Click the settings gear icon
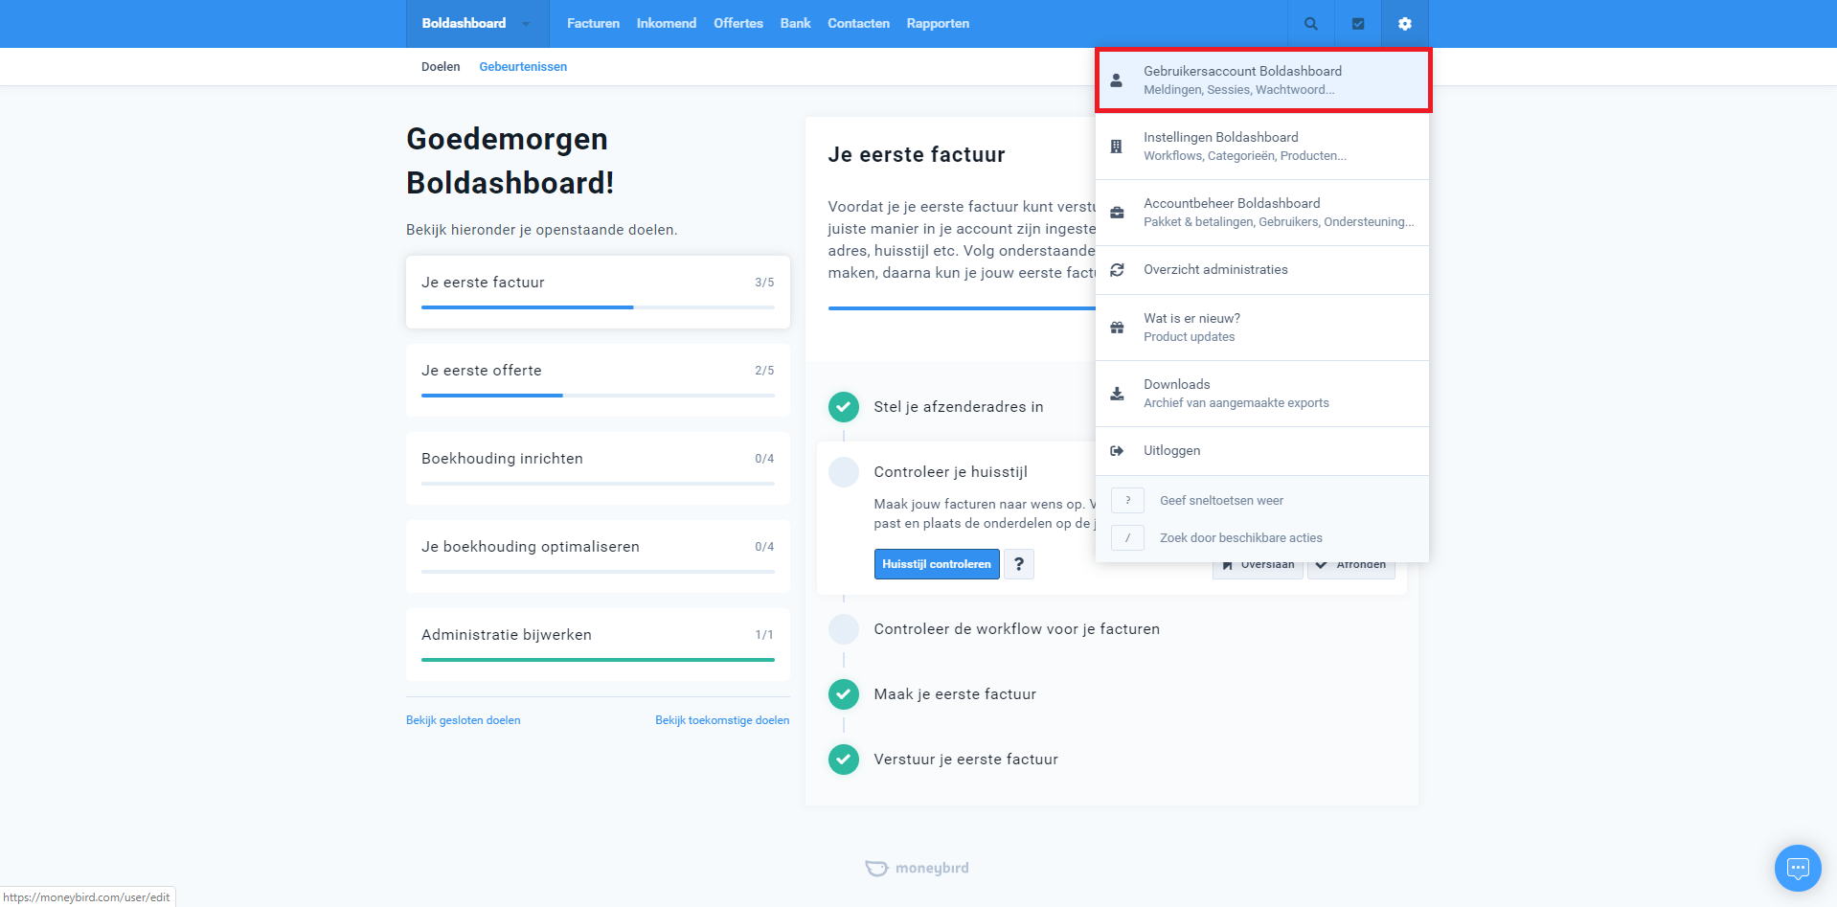 coord(1404,24)
